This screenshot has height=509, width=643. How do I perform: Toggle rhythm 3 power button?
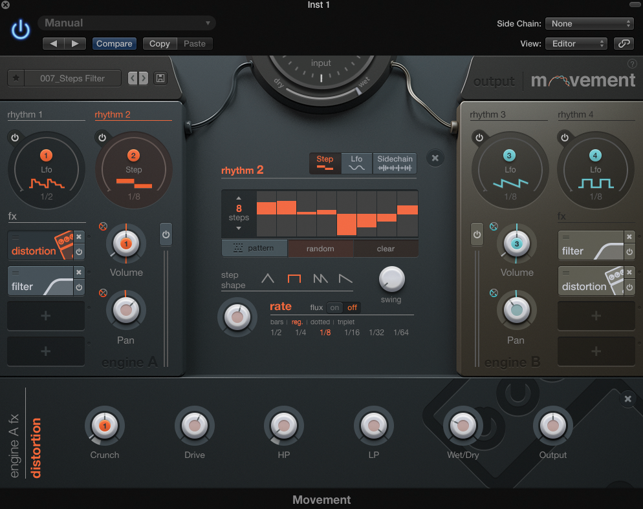pyautogui.click(x=479, y=138)
